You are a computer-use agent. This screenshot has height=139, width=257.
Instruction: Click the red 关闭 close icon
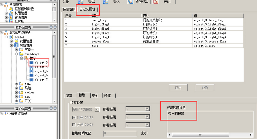click(x=156, y=2)
